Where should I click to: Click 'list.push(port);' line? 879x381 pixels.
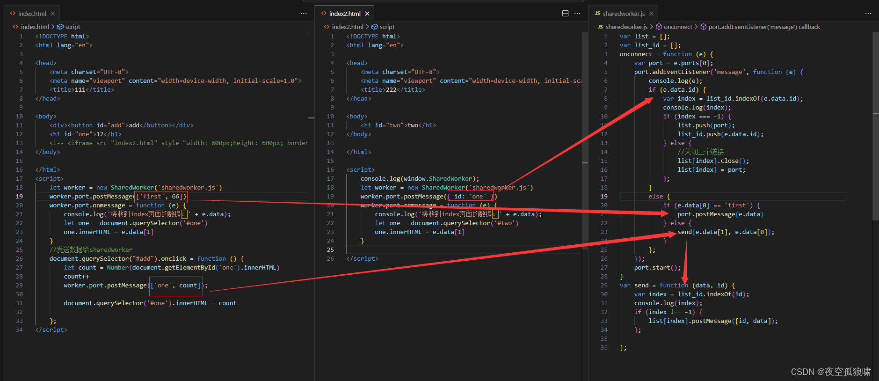706,125
